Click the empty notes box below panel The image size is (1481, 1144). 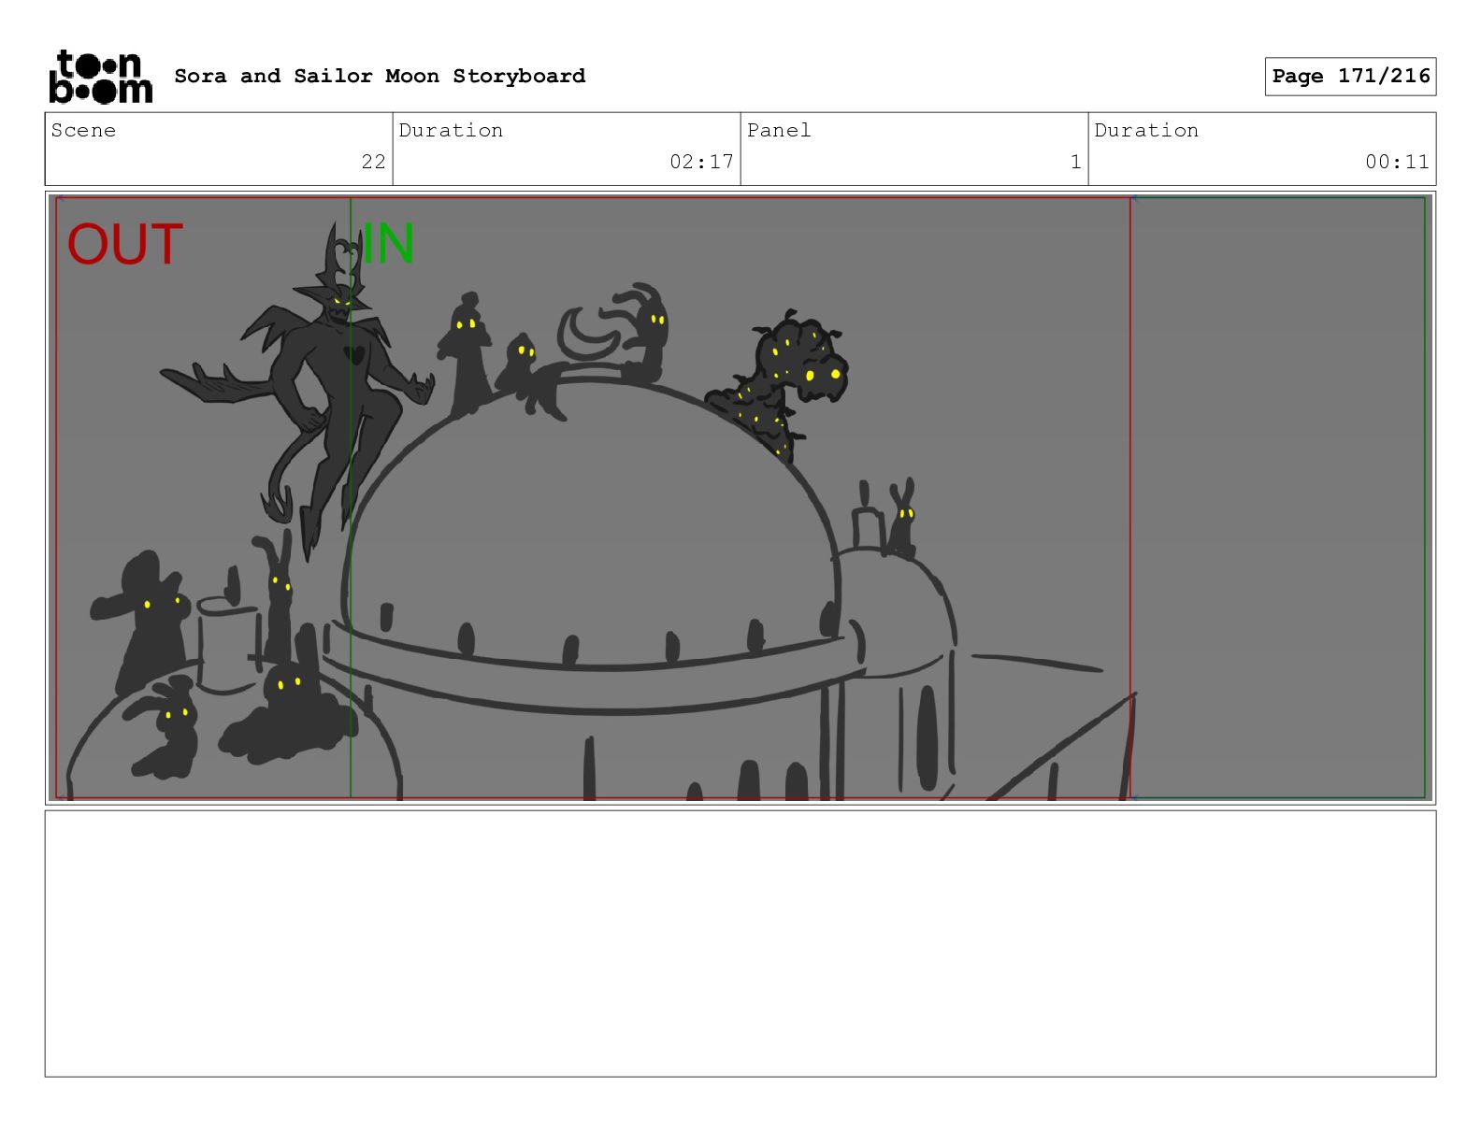click(740, 944)
